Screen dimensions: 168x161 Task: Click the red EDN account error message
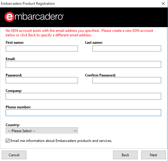pyautogui.click(x=79, y=33)
